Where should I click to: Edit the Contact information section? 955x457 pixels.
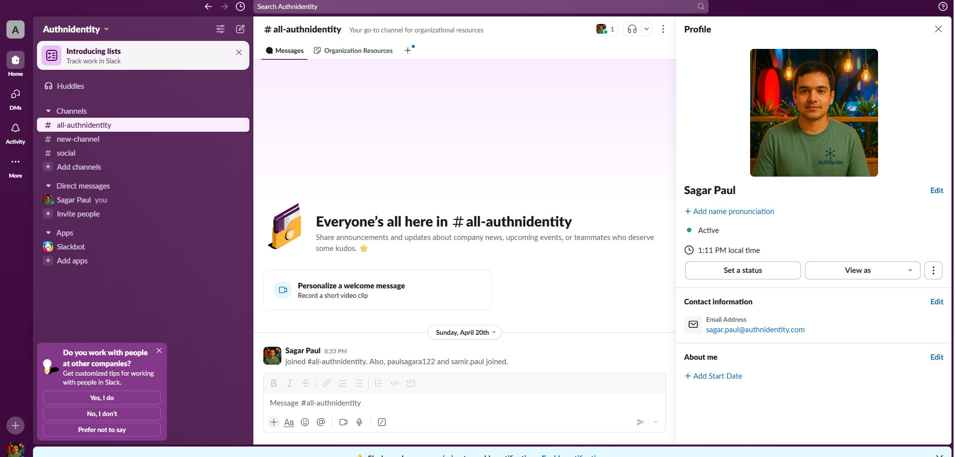(x=937, y=301)
